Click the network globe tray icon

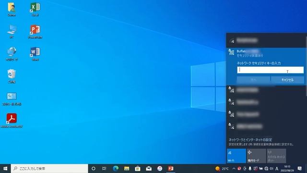[266, 169]
